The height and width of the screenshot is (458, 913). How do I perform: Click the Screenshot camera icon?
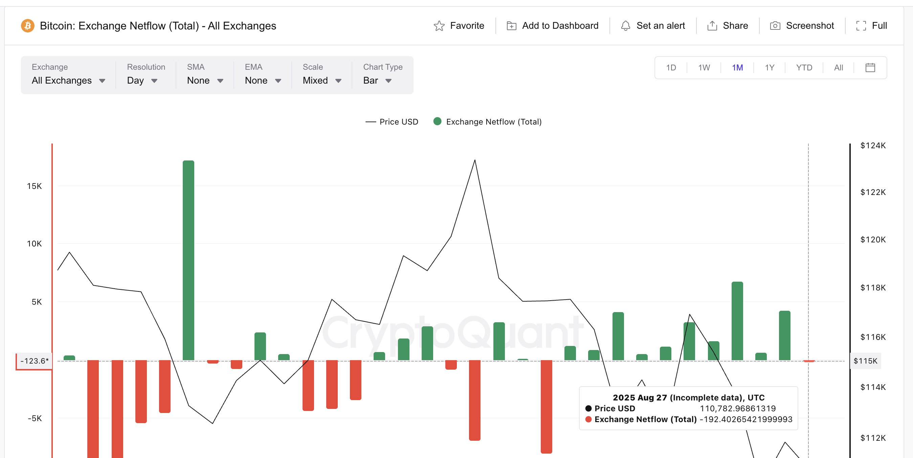[775, 25]
